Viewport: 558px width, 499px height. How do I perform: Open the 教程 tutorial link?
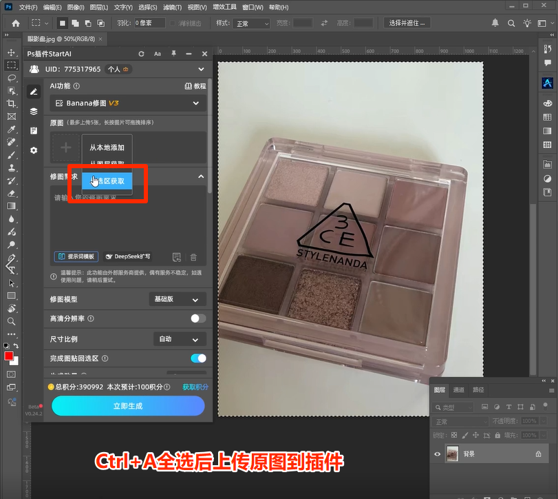[x=195, y=86]
